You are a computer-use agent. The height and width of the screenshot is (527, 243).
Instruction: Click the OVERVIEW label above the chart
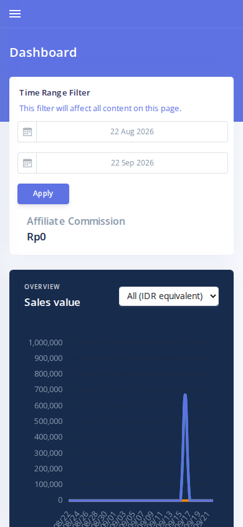coord(42,287)
